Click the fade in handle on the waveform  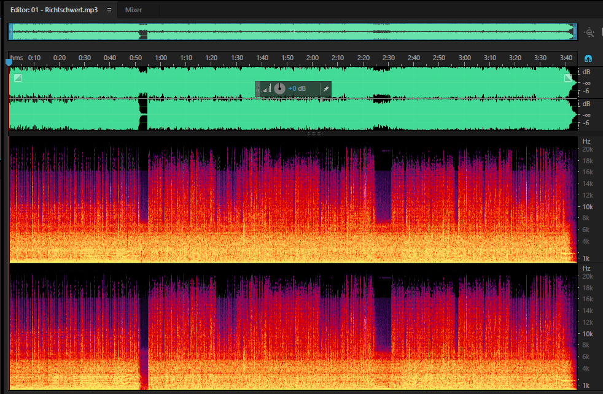pyautogui.click(x=18, y=78)
